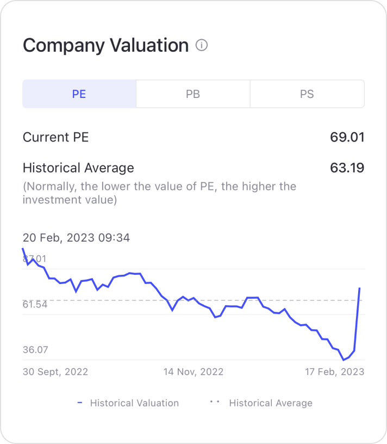Click the Historical Average value 63.19
This screenshot has height=444, width=387.
tap(347, 168)
